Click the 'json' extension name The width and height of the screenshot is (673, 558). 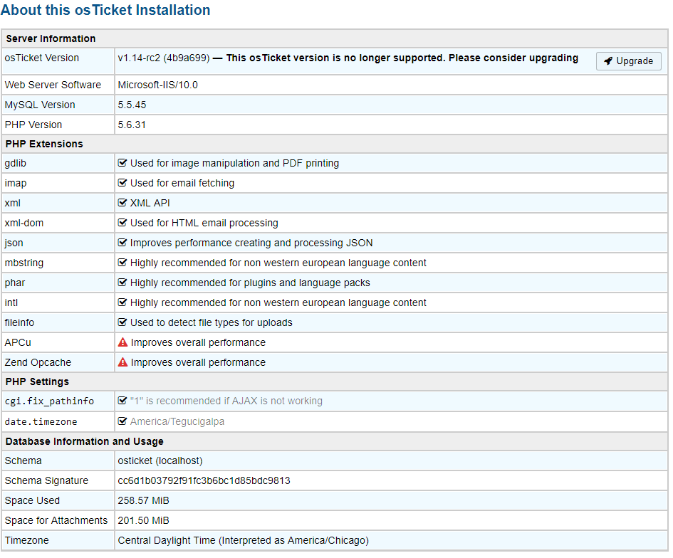tap(14, 243)
